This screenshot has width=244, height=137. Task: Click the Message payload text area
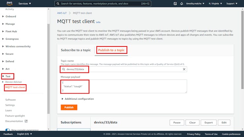click(x=124, y=86)
